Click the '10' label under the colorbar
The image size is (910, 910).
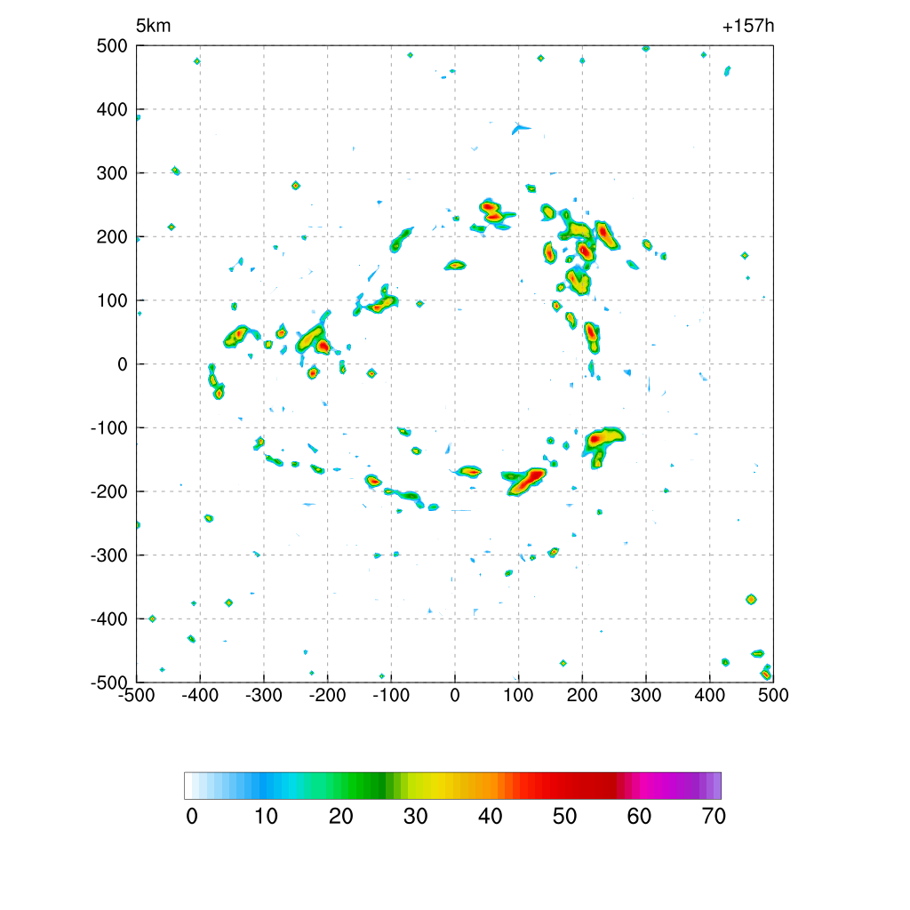tap(267, 817)
